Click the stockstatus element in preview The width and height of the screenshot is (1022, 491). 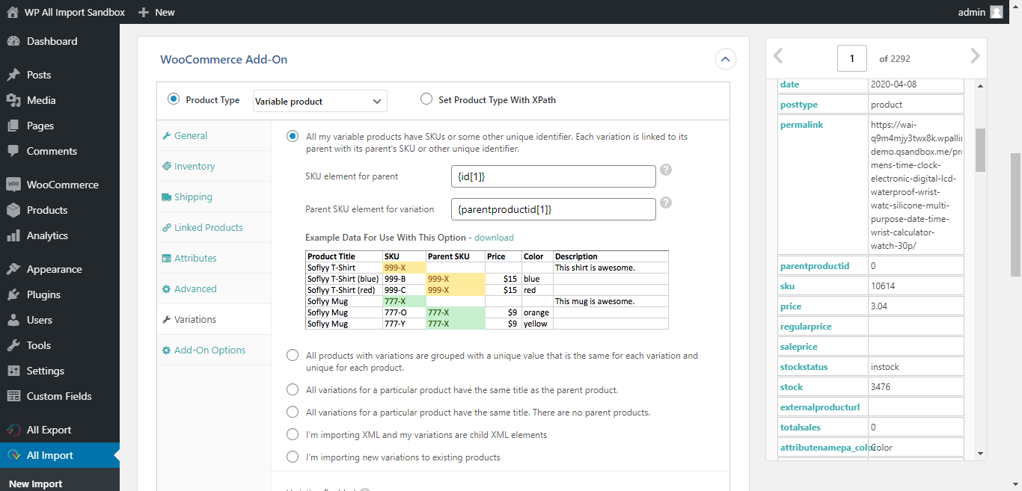(x=806, y=367)
